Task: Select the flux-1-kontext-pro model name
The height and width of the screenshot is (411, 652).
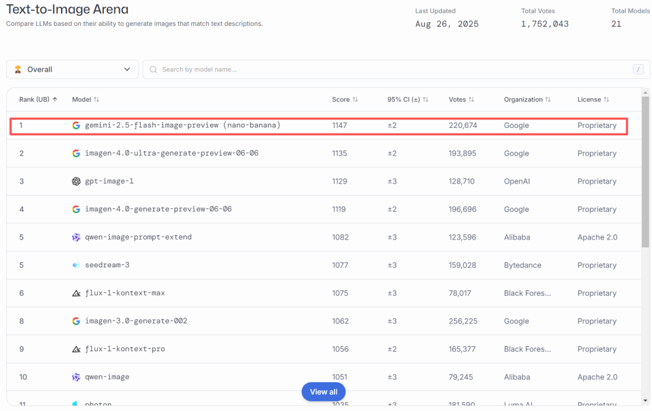Action: (125, 349)
